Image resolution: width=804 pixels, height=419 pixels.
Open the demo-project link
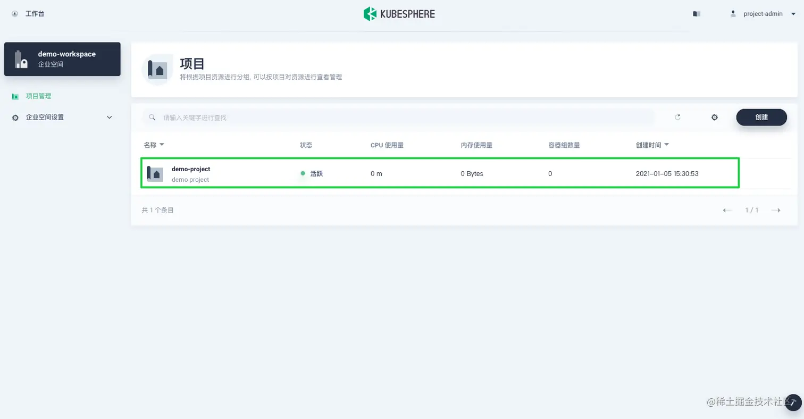pyautogui.click(x=191, y=169)
